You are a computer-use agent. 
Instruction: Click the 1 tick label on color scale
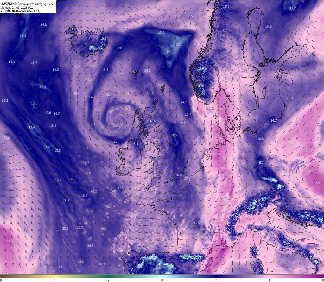(x=54, y=280)
